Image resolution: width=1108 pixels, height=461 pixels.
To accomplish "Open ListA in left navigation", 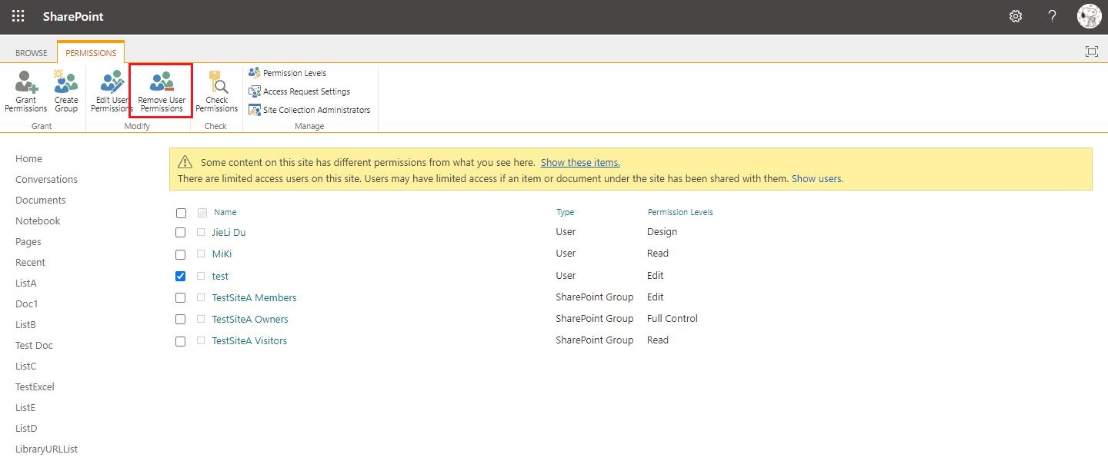I will [x=26, y=284].
